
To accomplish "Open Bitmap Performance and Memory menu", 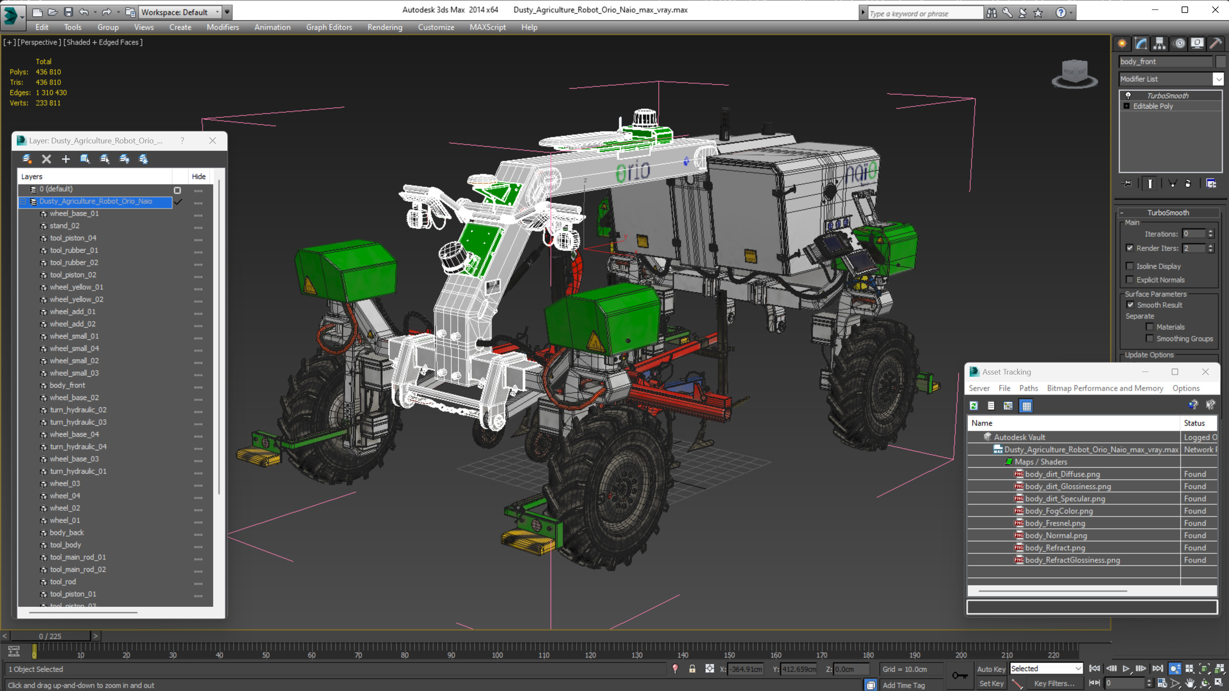I will 1105,388.
